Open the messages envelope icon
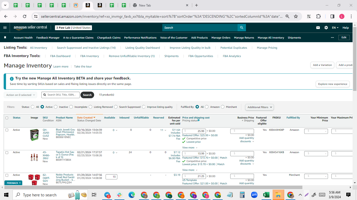This screenshot has width=357, height=200. tap(318, 28)
